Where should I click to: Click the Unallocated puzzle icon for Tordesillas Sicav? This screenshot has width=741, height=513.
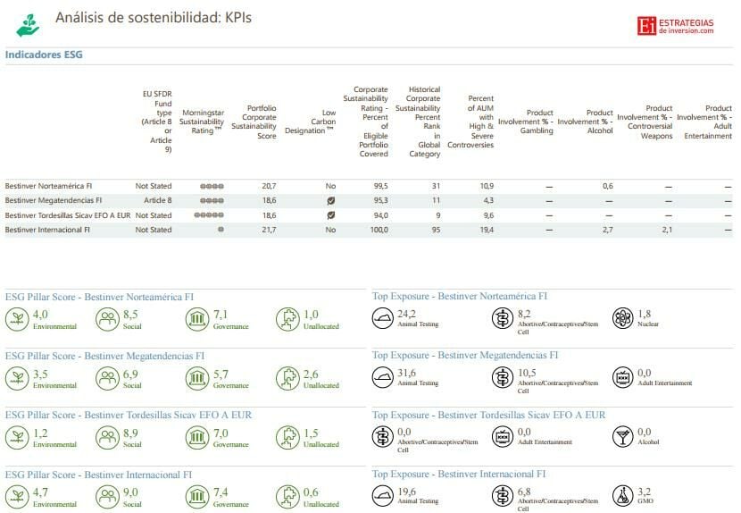(x=287, y=437)
